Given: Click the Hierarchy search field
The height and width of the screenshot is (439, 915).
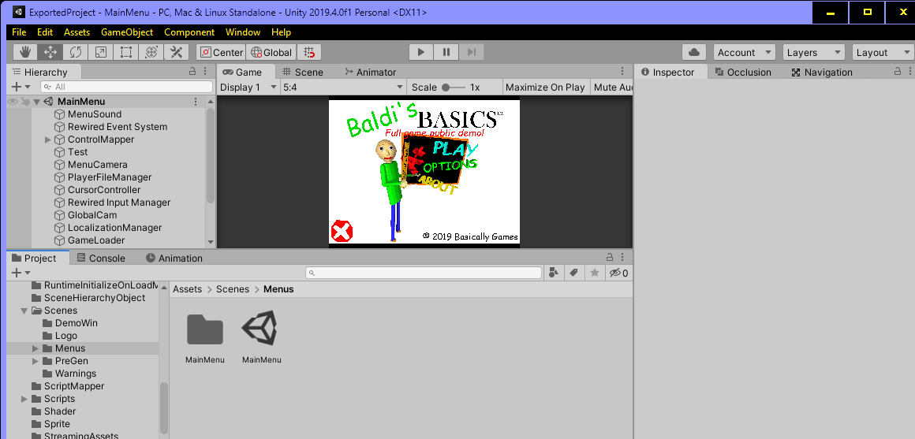Looking at the screenshot, I should coord(127,86).
